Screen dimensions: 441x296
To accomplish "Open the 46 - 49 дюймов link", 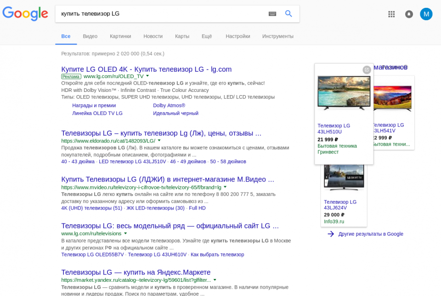I will [188, 161].
